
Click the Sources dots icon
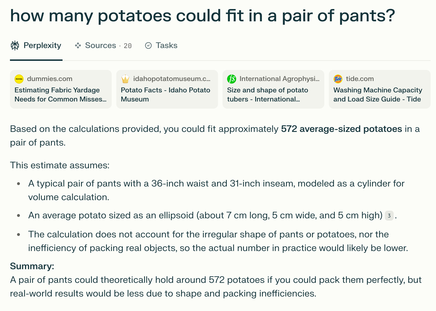point(78,45)
